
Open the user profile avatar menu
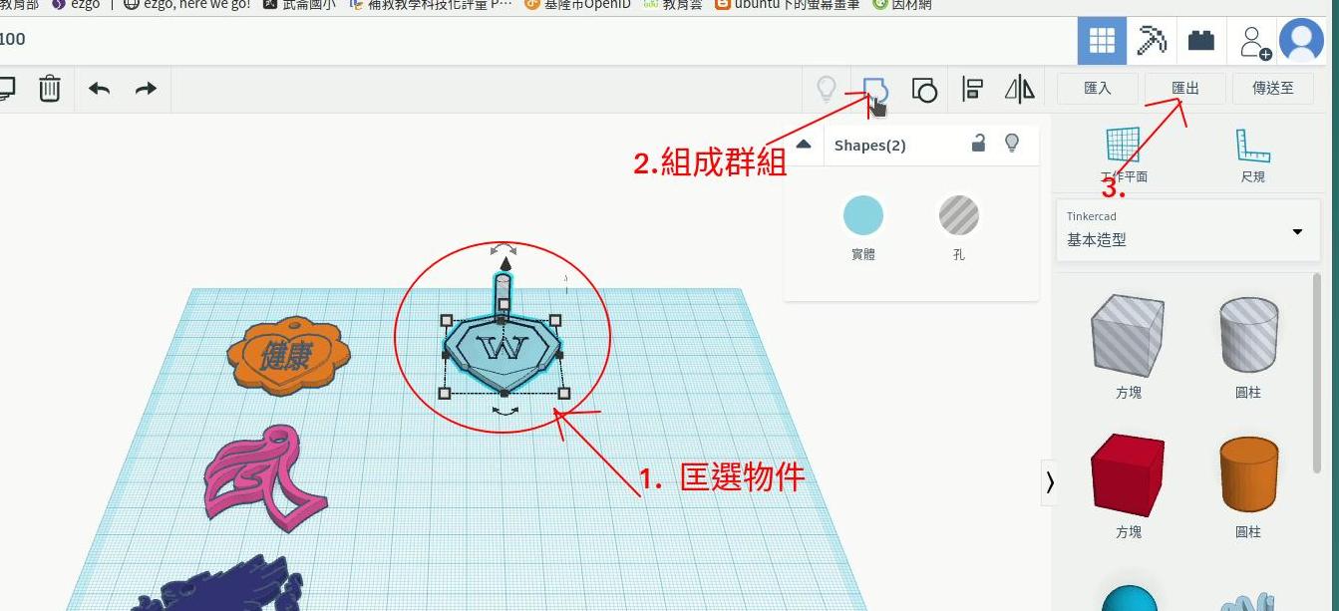(x=1301, y=41)
